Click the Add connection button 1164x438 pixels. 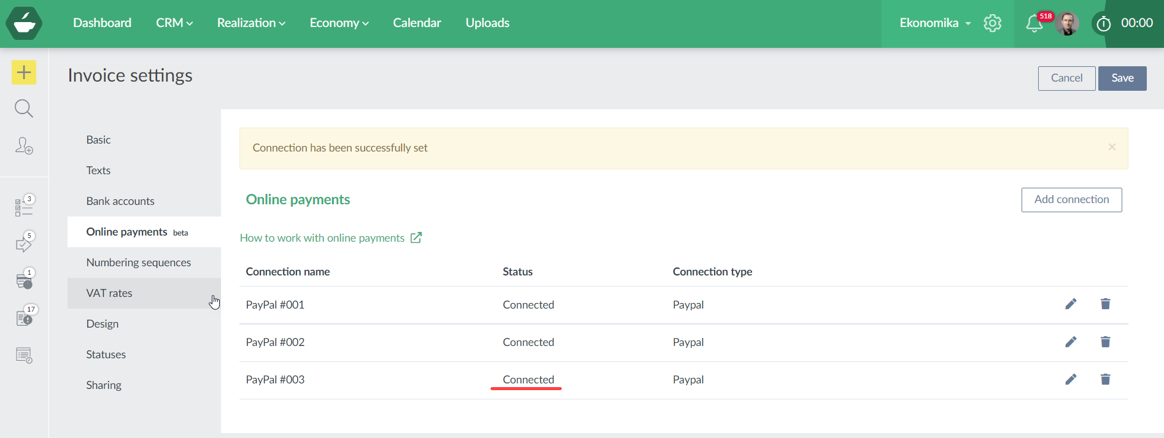1071,200
